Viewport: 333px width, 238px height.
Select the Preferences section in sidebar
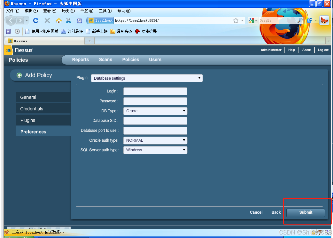[x=43, y=131]
